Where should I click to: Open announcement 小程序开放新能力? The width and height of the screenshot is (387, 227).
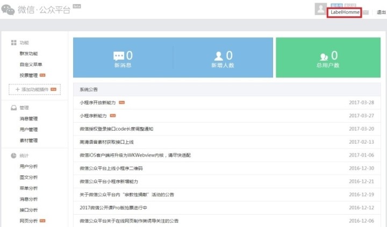click(x=97, y=103)
